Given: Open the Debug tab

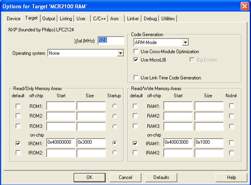Looking at the screenshot, I should coord(150,19).
